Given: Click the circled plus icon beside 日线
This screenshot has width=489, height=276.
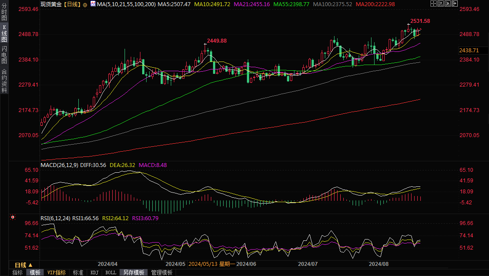Looking at the screenshot, I should [x=85, y=4].
